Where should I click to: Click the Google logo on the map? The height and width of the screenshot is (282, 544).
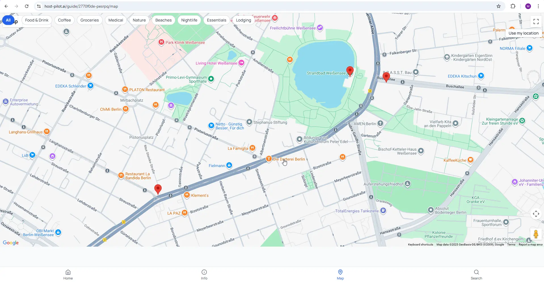[x=11, y=243]
